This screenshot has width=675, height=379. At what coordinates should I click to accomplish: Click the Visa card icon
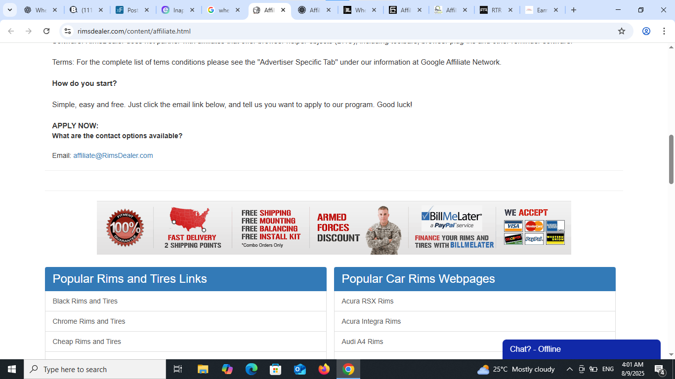tap(513, 226)
